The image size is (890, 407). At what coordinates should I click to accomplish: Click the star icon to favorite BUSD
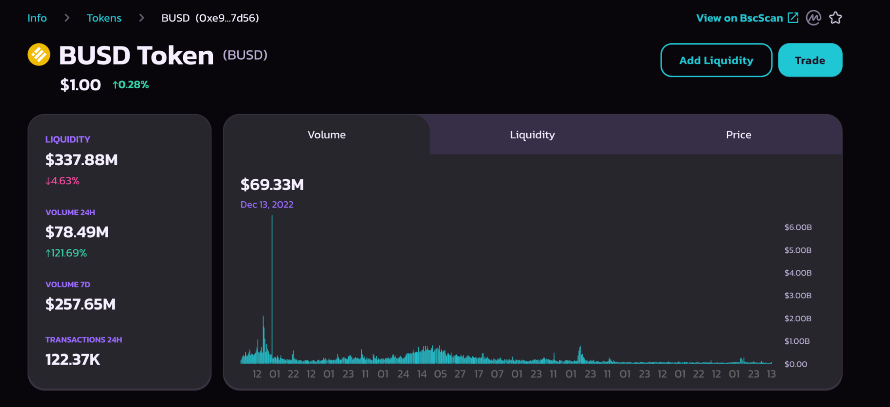835,18
